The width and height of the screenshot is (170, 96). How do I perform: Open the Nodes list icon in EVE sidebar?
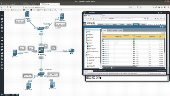coord(2,19)
